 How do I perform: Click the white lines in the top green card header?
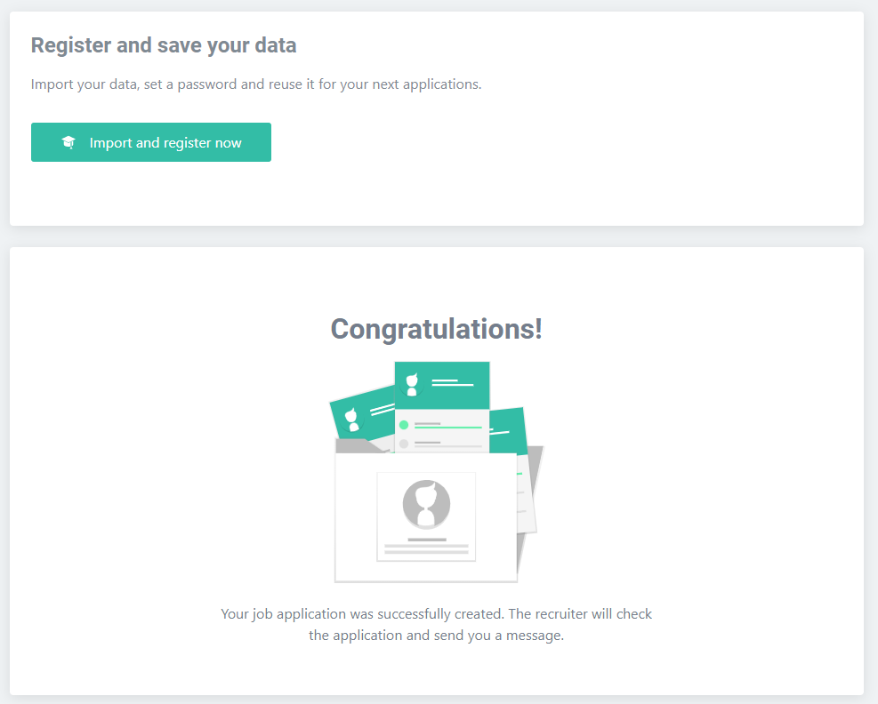coord(453,383)
